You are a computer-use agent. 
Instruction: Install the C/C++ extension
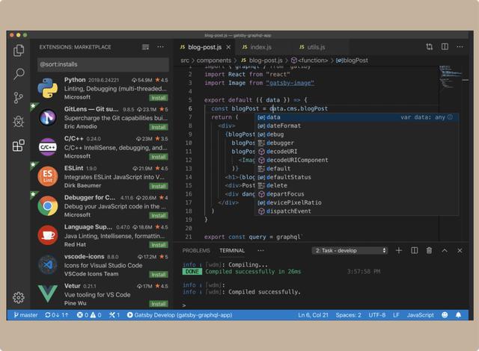click(159, 157)
